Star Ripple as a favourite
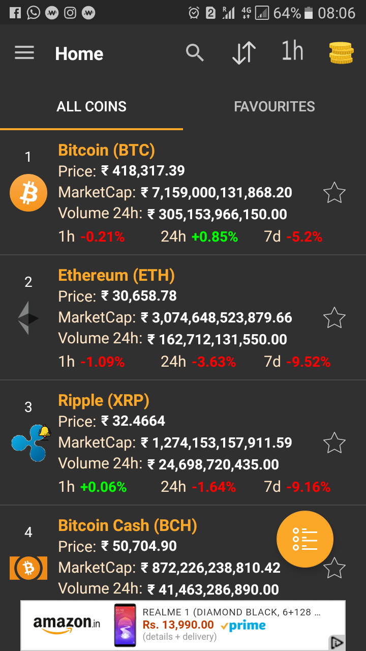Screen dimensions: 366x651 coord(334,443)
